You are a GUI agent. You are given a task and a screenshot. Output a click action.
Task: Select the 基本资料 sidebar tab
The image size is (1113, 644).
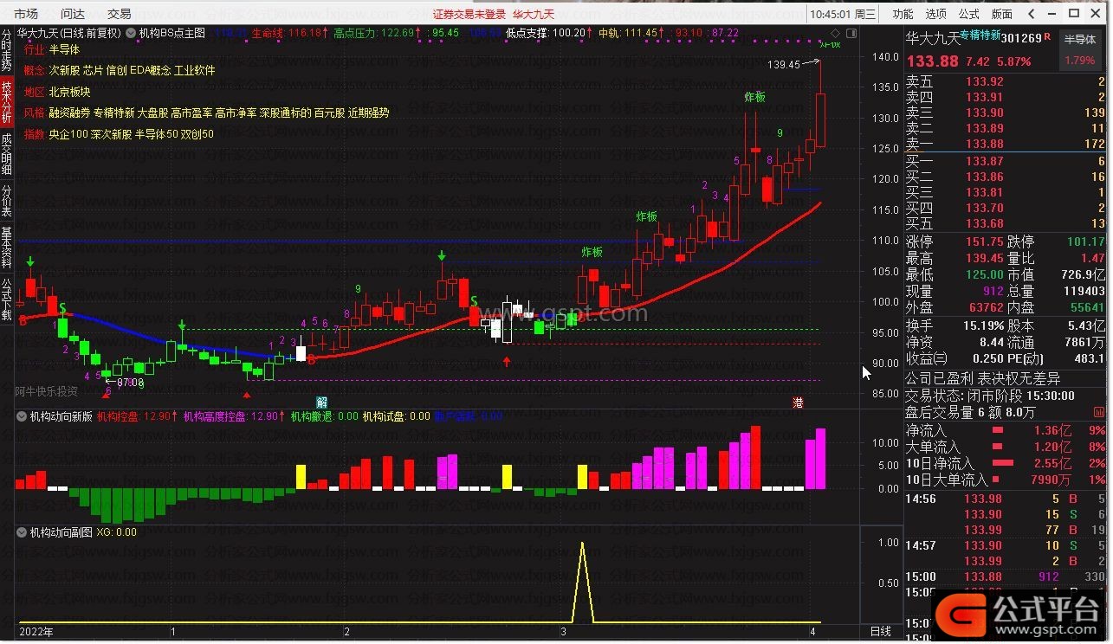coord(7,248)
